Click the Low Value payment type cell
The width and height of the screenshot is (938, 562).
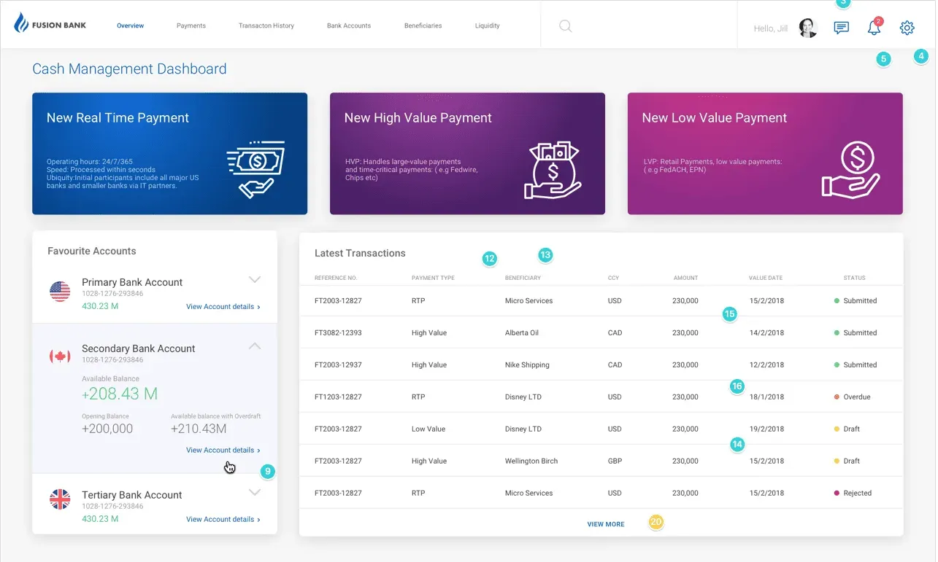[x=428, y=429]
